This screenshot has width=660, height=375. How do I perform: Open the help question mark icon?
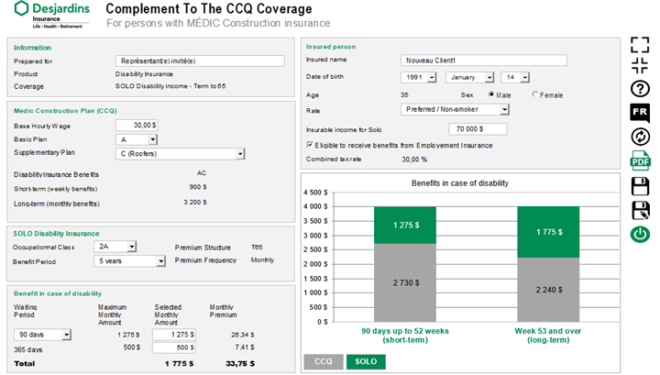640,89
